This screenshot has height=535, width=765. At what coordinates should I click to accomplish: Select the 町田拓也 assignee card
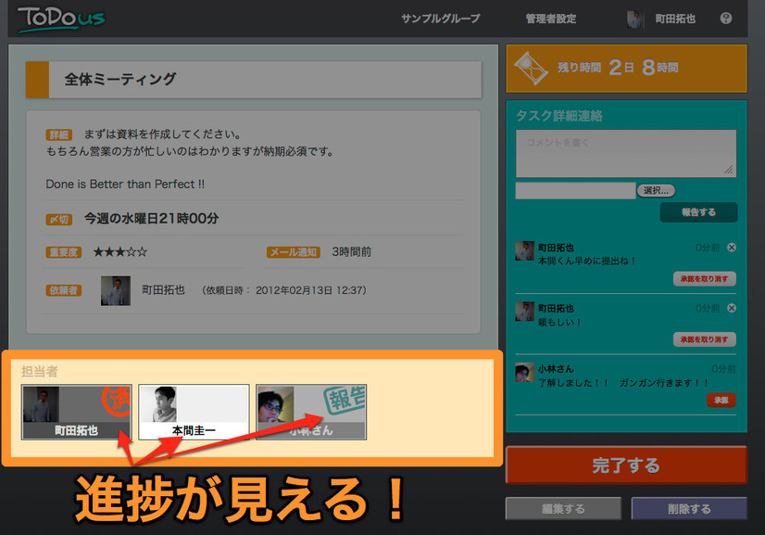click(77, 412)
